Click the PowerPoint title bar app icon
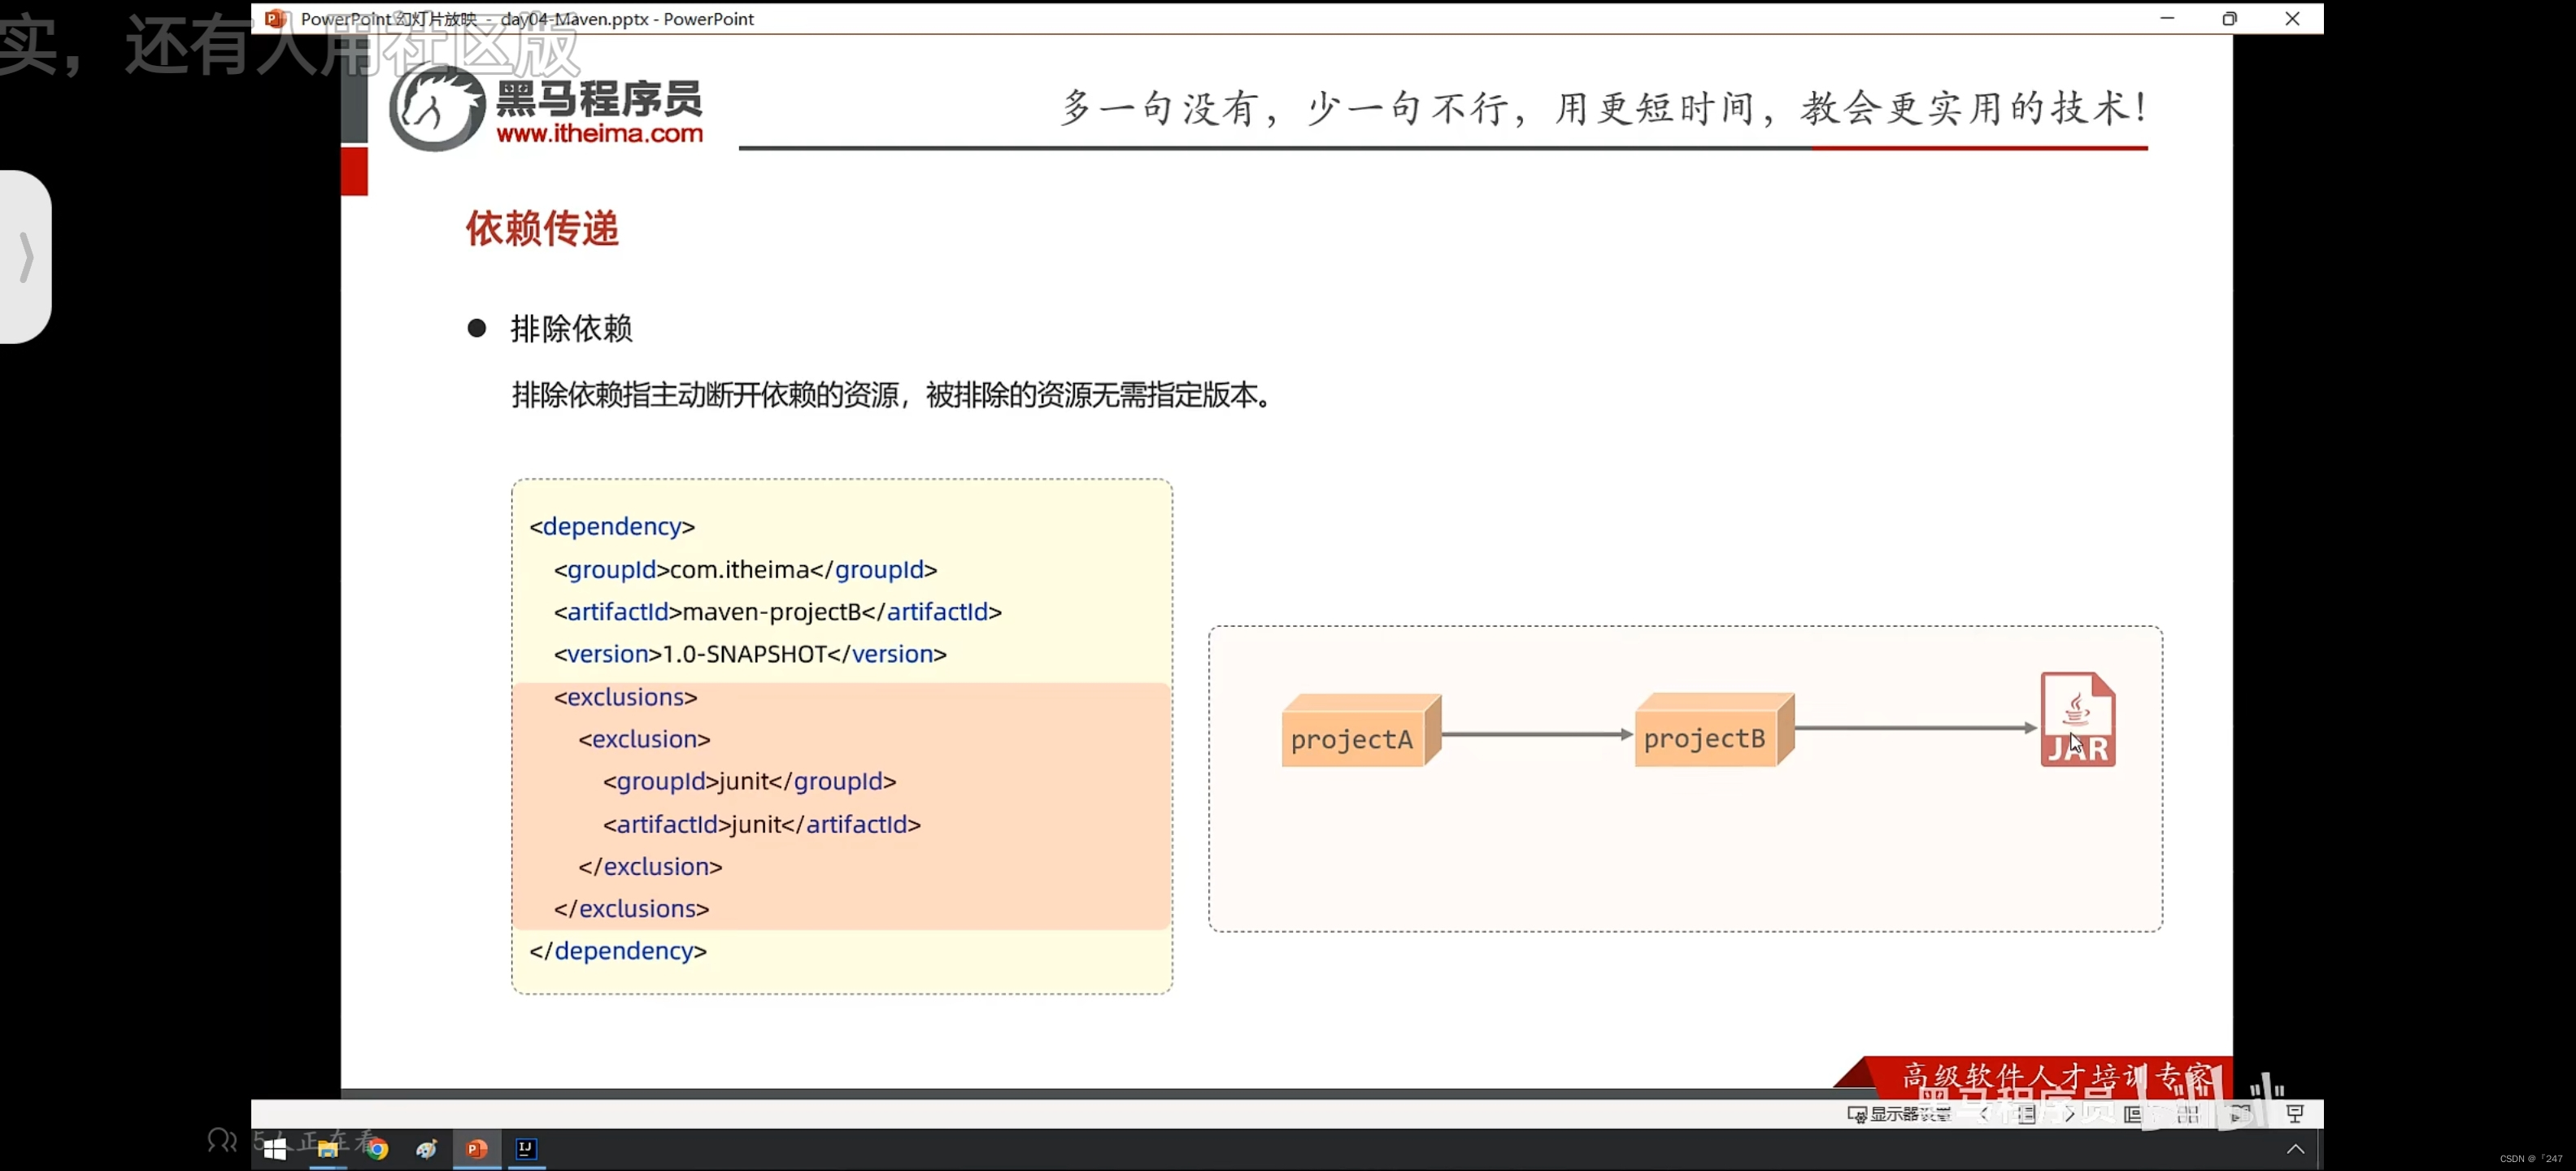This screenshot has width=2576, height=1171. 275,18
